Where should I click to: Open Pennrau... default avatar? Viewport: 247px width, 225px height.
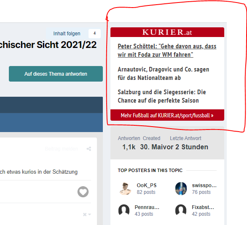(x=124, y=210)
